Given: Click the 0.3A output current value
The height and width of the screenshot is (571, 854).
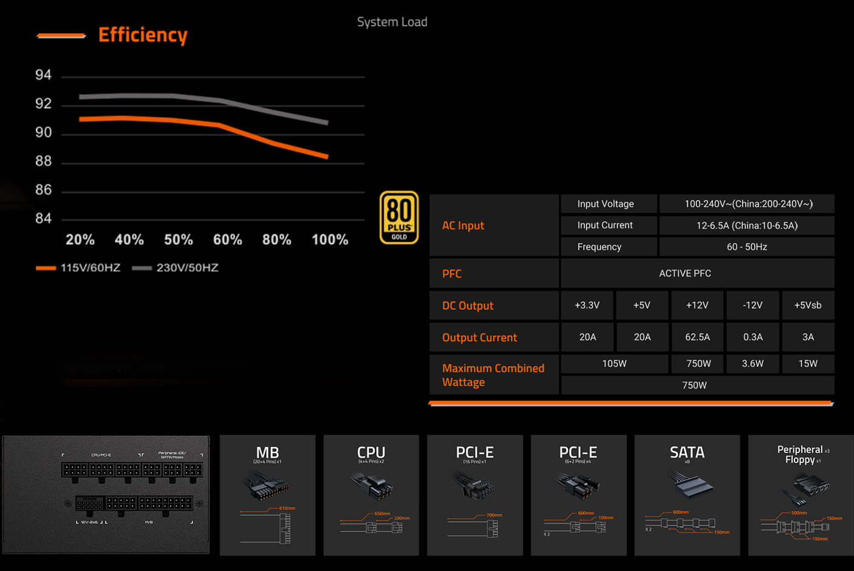Looking at the screenshot, I should point(753,337).
